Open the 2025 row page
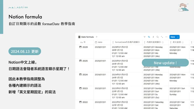Image resolution: width=194 pixels, height=109 pixels. (85, 61)
